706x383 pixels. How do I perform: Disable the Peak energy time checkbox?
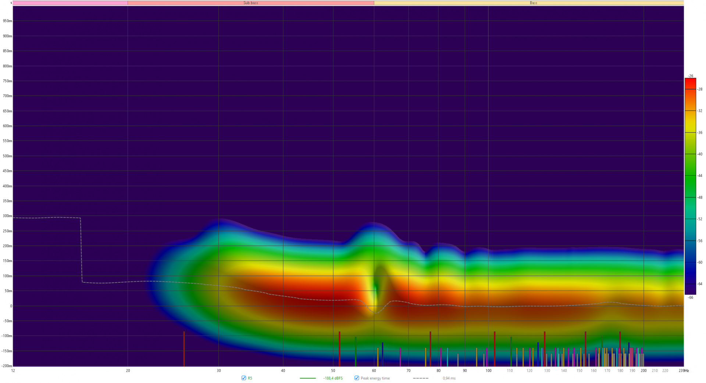[x=357, y=378]
